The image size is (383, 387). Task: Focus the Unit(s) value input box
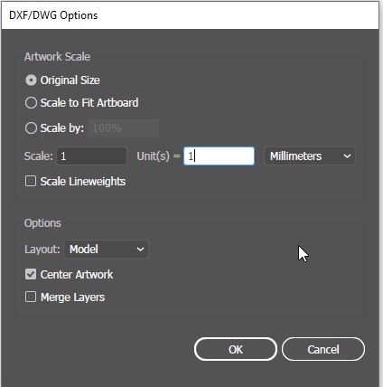(219, 156)
